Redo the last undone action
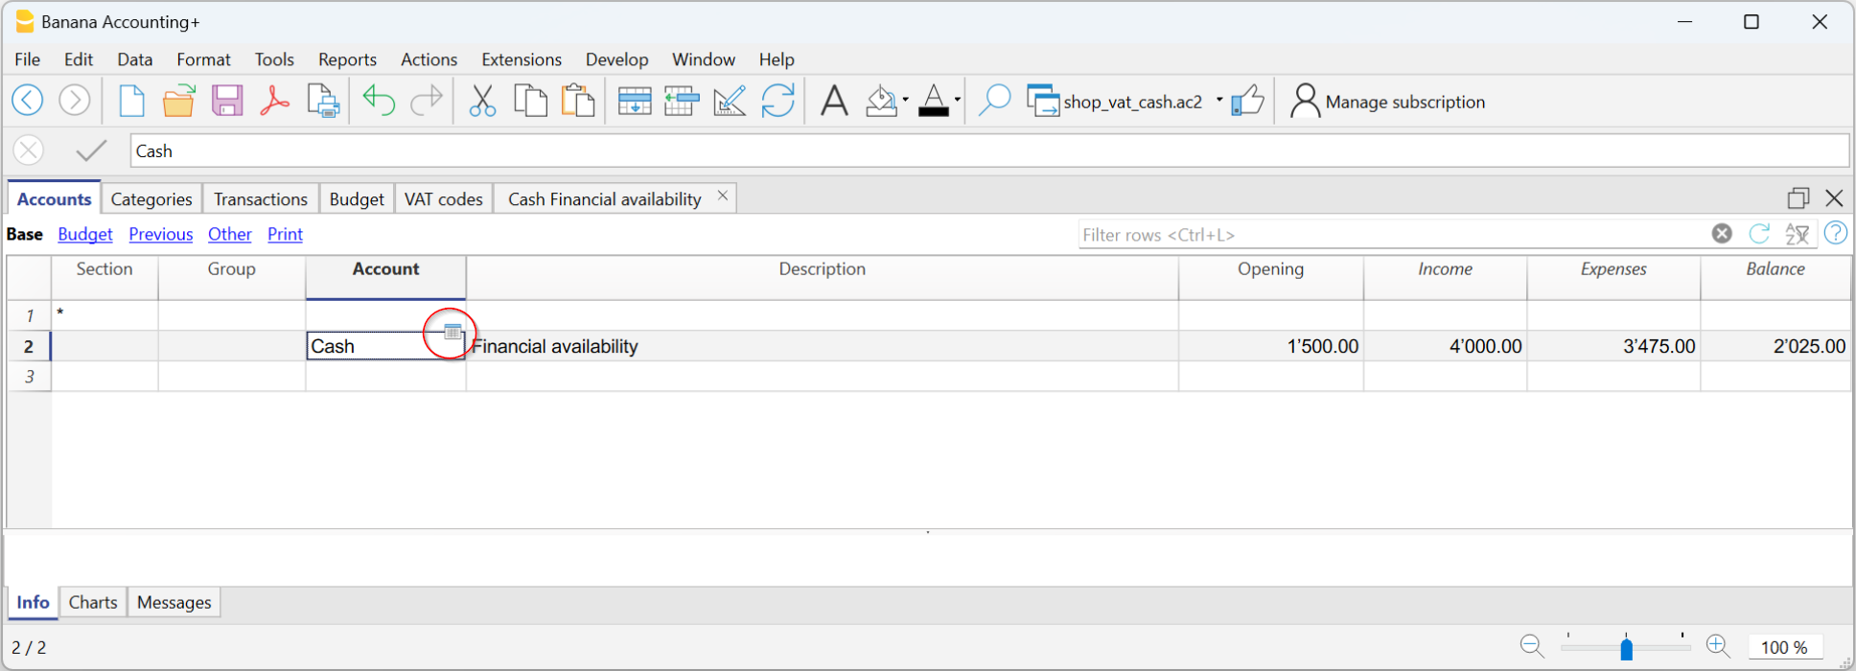1856x671 pixels. pos(427,100)
